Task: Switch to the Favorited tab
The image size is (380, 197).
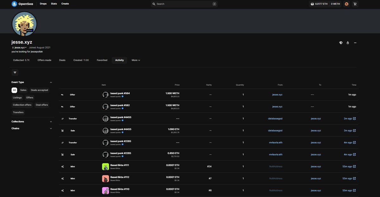Action: pyautogui.click(x=102, y=60)
